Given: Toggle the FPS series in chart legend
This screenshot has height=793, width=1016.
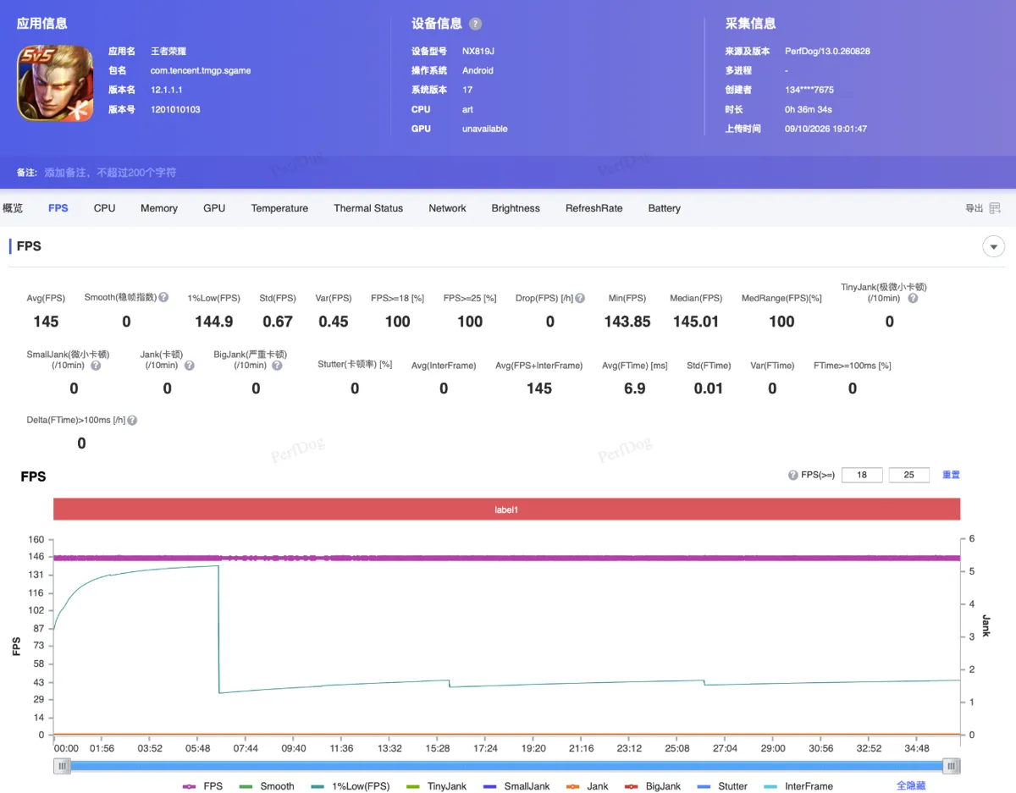Looking at the screenshot, I should pos(203,786).
